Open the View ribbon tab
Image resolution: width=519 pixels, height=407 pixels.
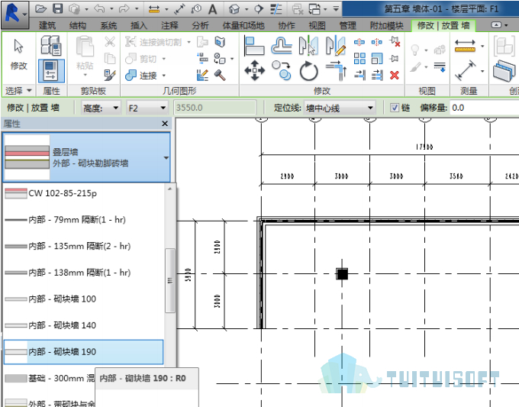(x=317, y=25)
